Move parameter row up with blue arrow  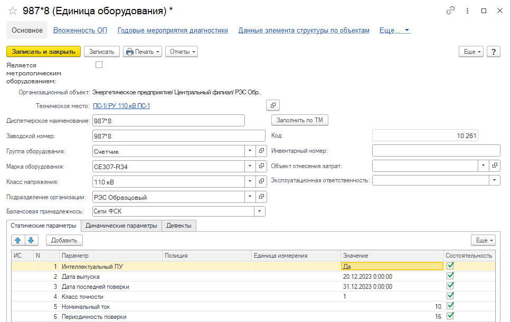point(18,240)
